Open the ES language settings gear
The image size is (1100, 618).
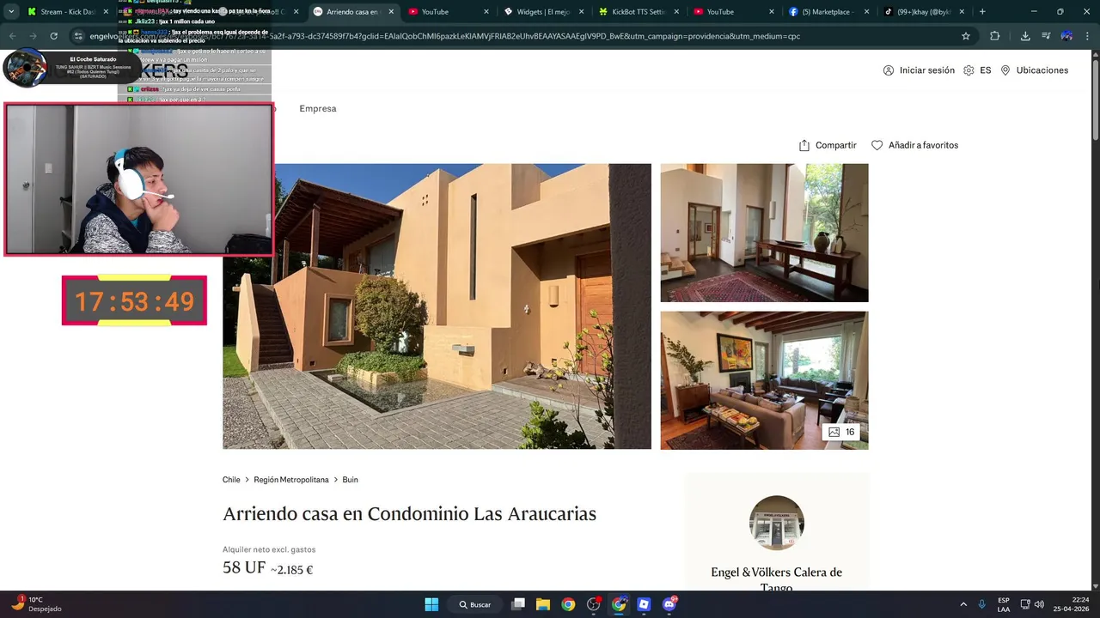click(x=969, y=70)
